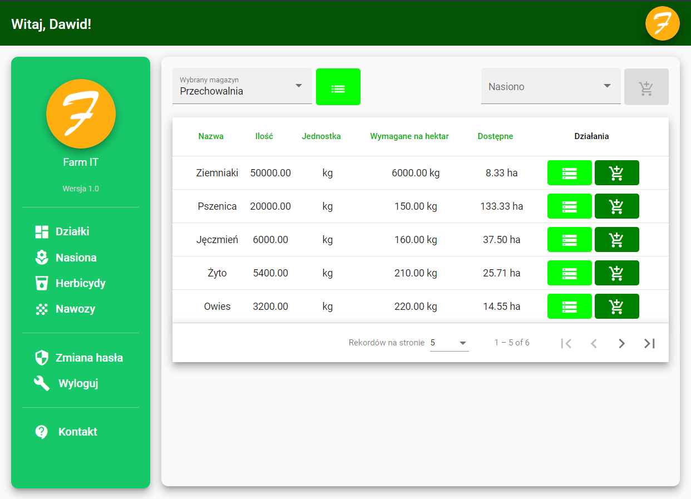This screenshot has height=499, width=691.
Task: Open the Nasiono type dropdown
Action: click(551, 86)
